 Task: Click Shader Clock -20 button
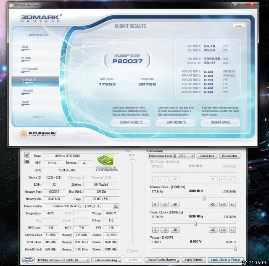tap(175, 230)
